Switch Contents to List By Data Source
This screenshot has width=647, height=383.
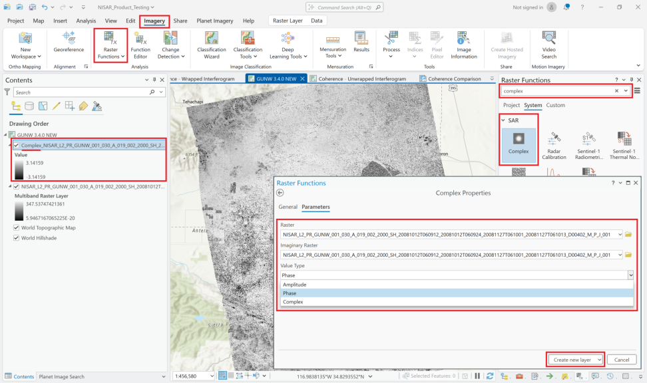click(29, 106)
